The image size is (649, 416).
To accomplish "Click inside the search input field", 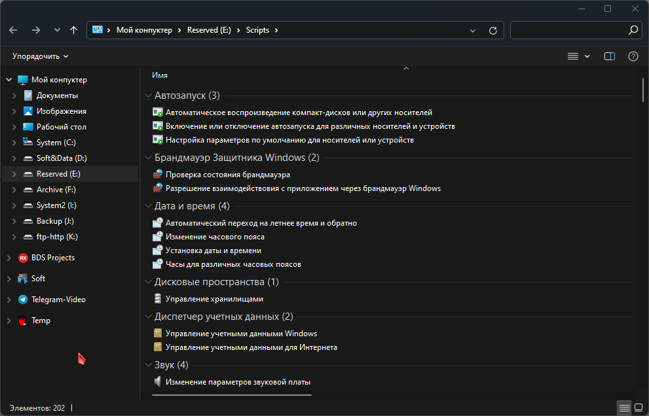I will [x=570, y=30].
